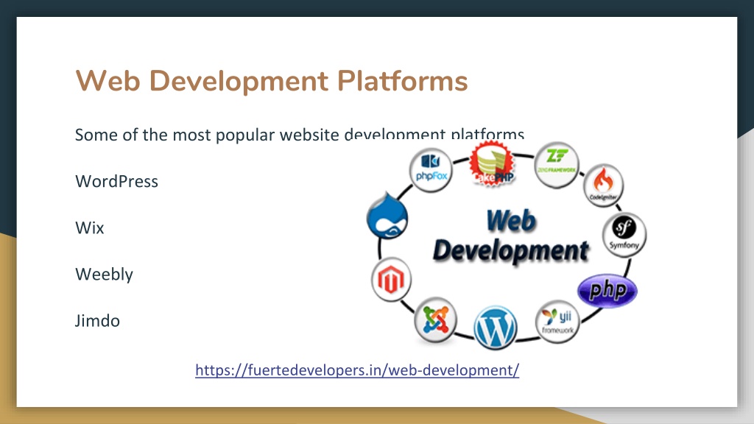Click the 'Web Development' text inside the logo ring
754x424 pixels.
511,236
